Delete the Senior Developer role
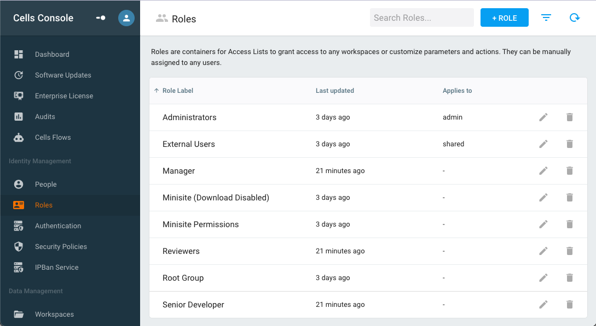This screenshot has width=596, height=326. 569,304
